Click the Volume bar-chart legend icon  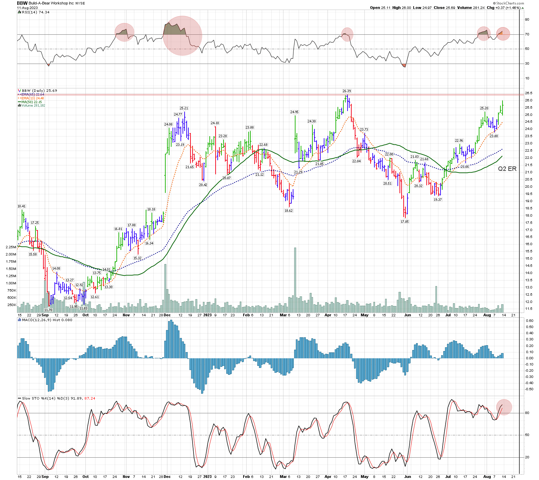pos(19,106)
